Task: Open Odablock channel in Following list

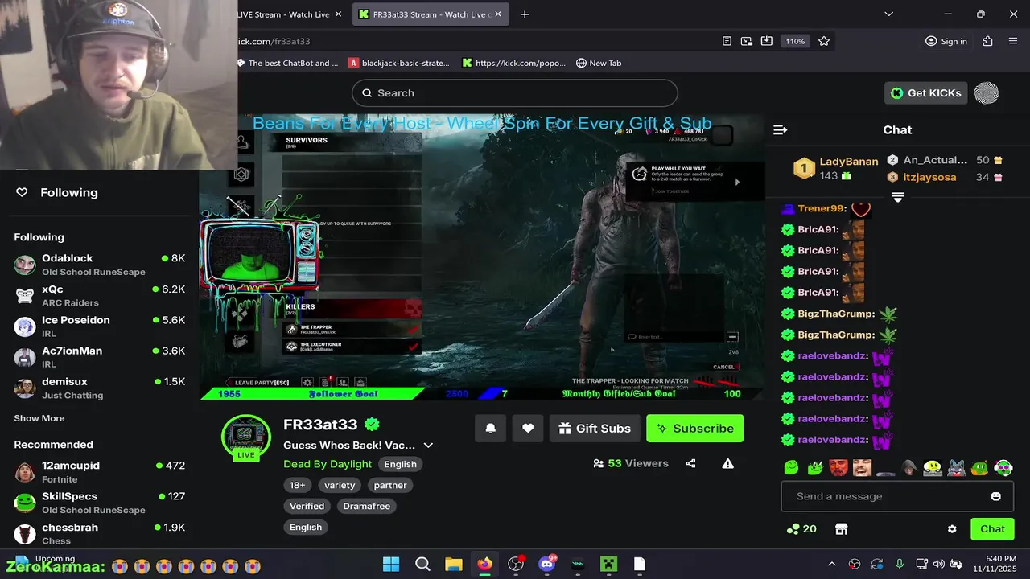Action: pyautogui.click(x=100, y=265)
